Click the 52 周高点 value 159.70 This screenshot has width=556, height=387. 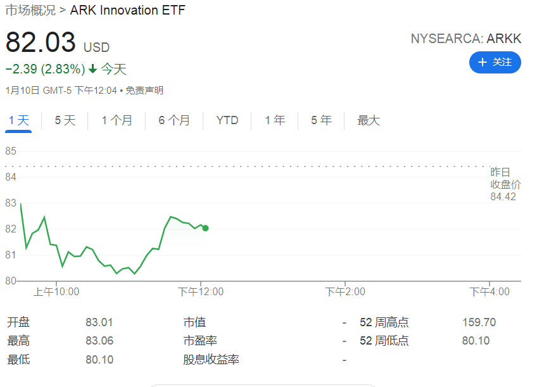pyautogui.click(x=479, y=322)
